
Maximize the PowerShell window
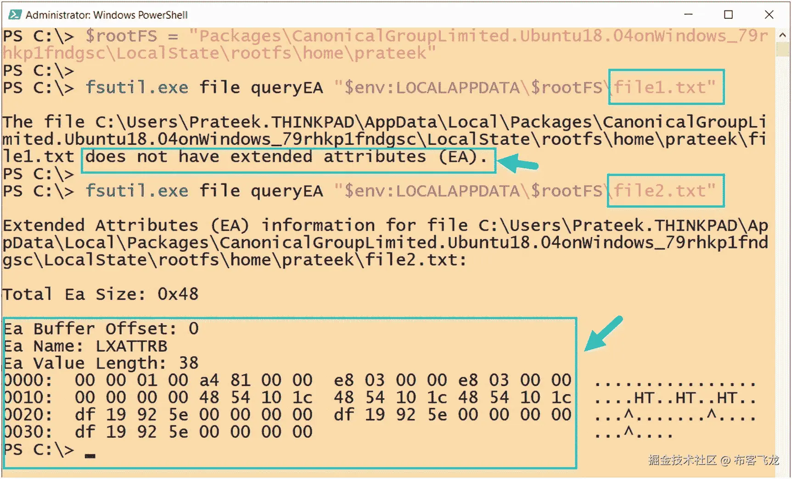(x=727, y=14)
